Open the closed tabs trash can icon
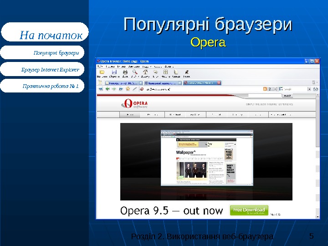328x246 pixels. (313, 82)
